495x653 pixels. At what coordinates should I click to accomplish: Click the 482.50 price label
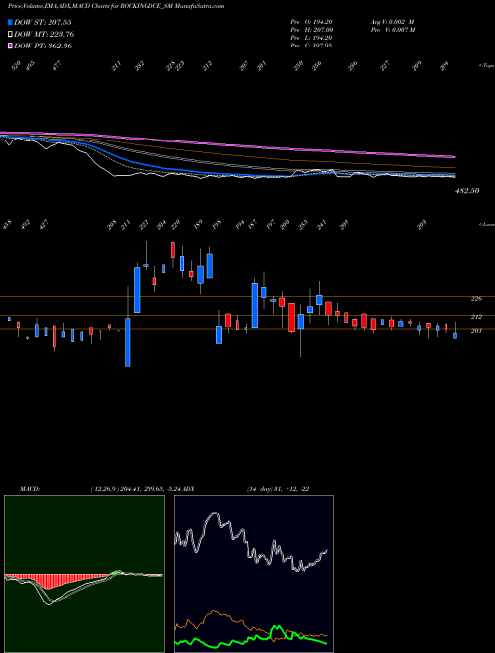tap(467, 191)
